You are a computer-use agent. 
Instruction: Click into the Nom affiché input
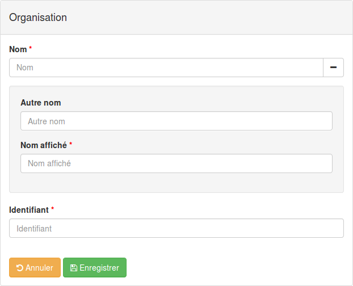pyautogui.click(x=176, y=163)
